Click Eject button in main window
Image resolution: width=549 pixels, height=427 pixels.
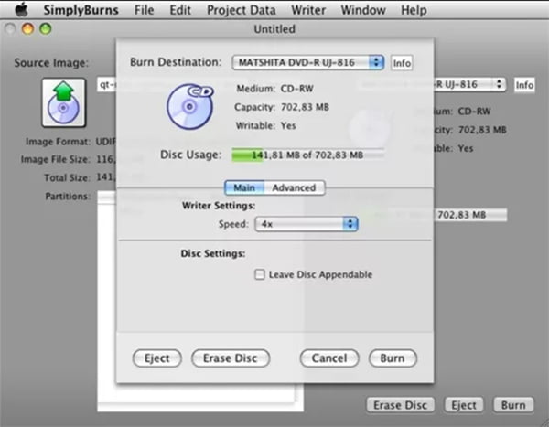point(464,405)
